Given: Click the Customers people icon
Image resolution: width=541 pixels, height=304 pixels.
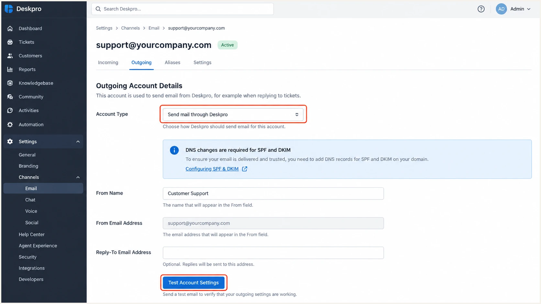Looking at the screenshot, I should (10, 56).
